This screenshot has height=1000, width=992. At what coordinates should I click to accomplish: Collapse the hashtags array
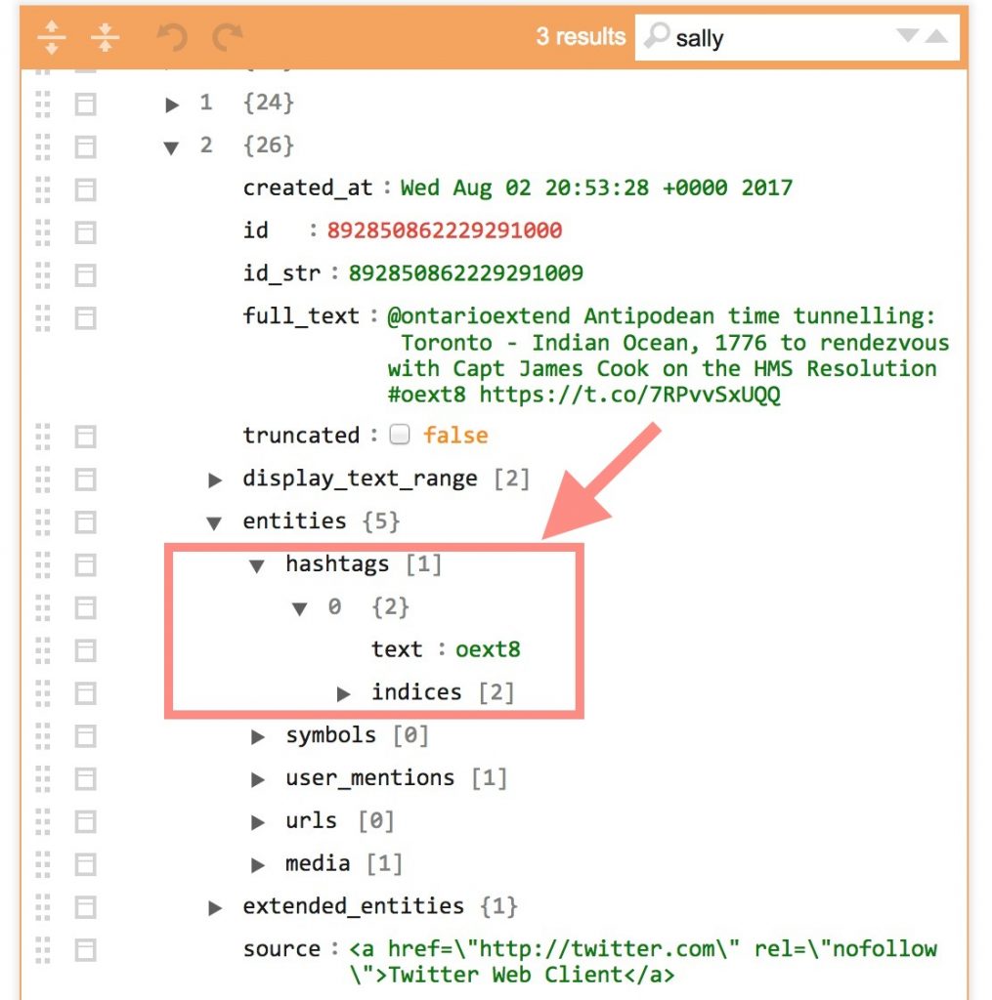click(x=256, y=563)
